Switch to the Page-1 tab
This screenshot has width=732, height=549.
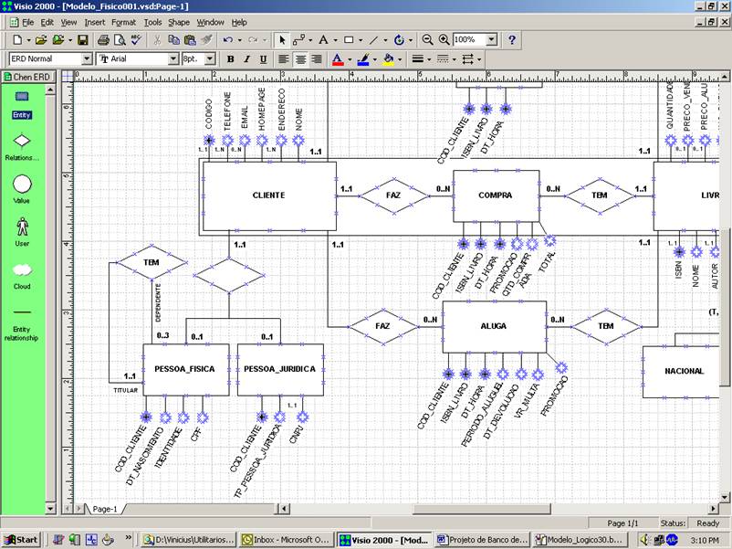pyautogui.click(x=103, y=507)
